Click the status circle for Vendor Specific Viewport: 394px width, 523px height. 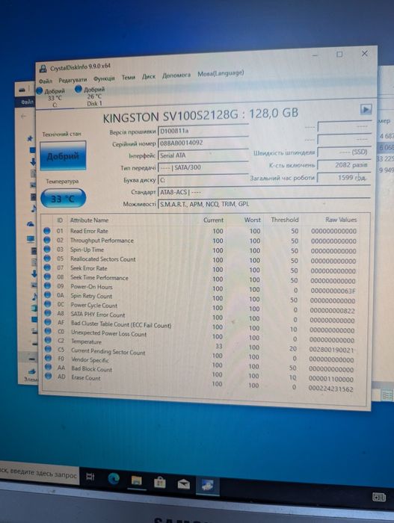(49, 358)
